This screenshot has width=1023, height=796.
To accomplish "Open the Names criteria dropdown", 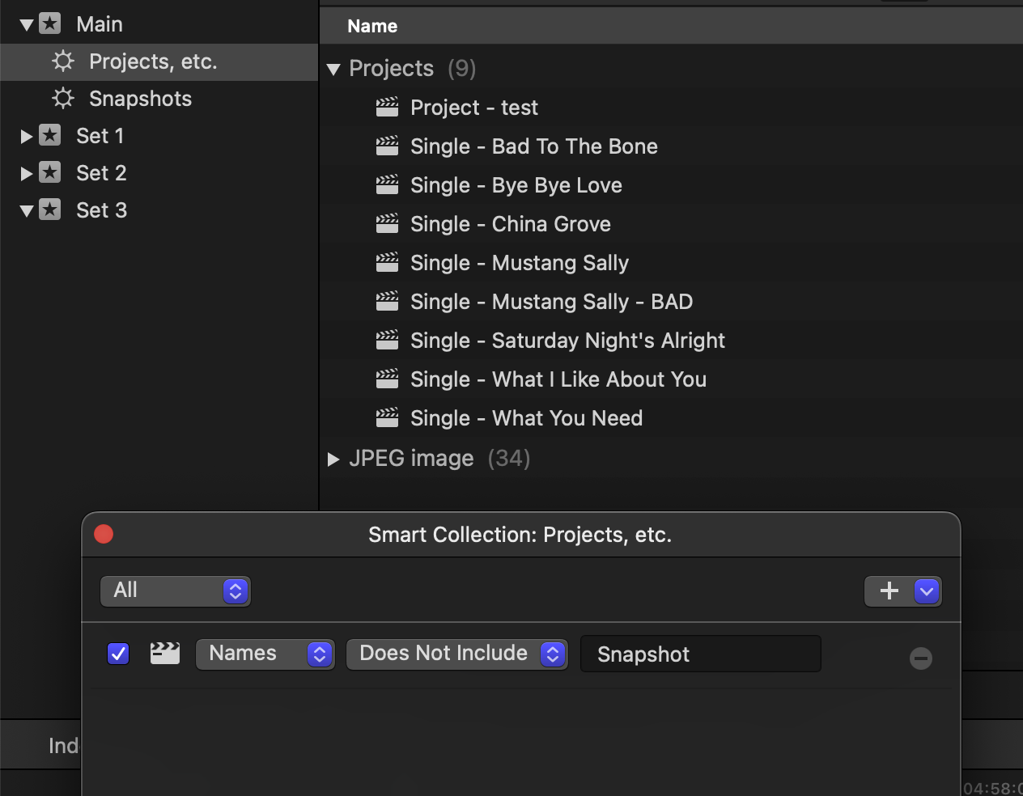I will tap(265, 654).
